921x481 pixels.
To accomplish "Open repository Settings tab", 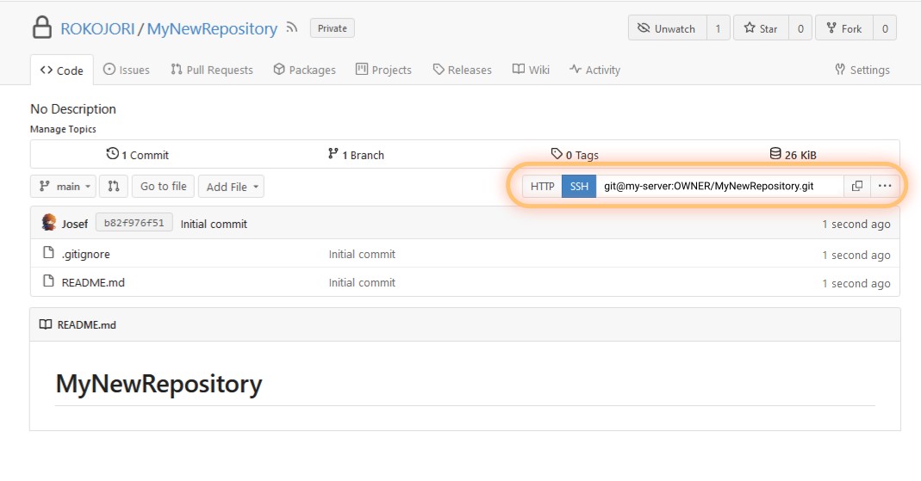I will point(862,70).
